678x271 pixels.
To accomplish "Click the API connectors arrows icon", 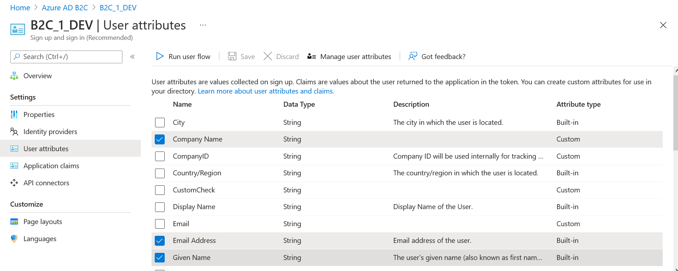I will [14, 183].
